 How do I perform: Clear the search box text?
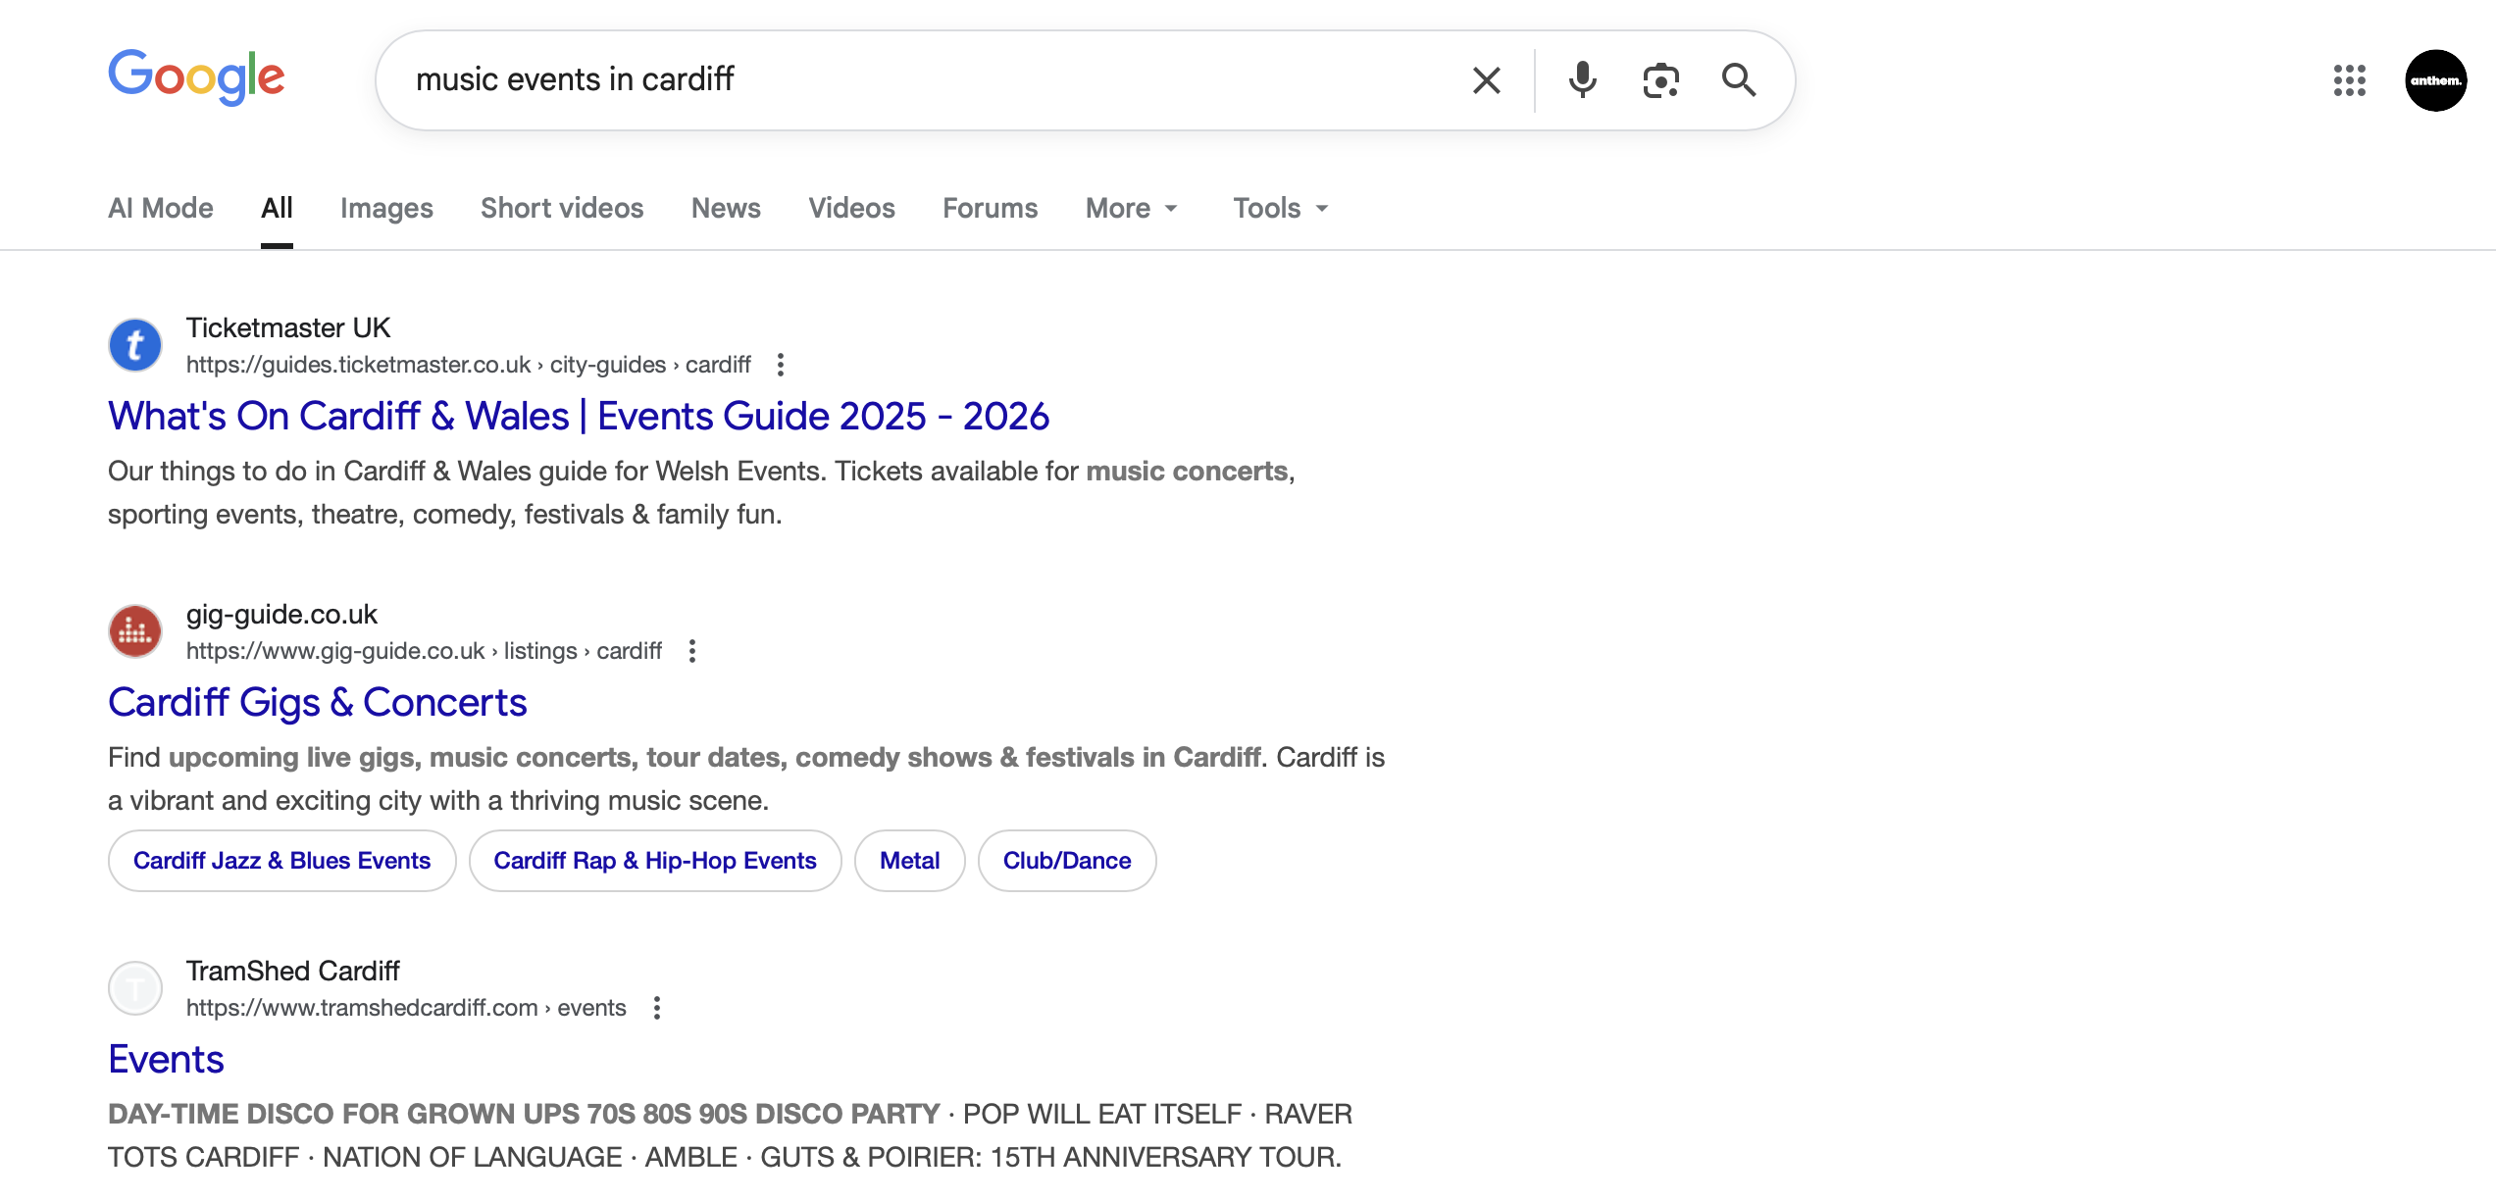click(x=1487, y=80)
